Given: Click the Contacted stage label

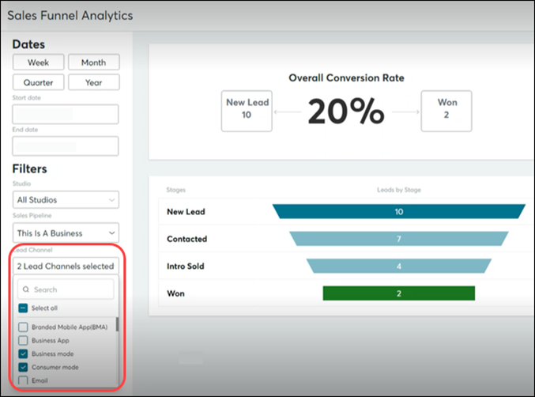Looking at the screenshot, I should pyautogui.click(x=187, y=239).
